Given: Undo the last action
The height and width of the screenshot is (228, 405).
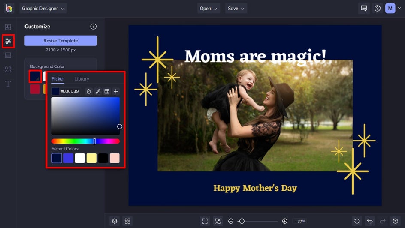Looking at the screenshot, I should 370,221.
